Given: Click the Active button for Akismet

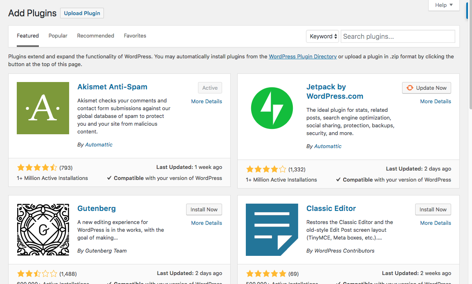Looking at the screenshot, I should point(210,88).
